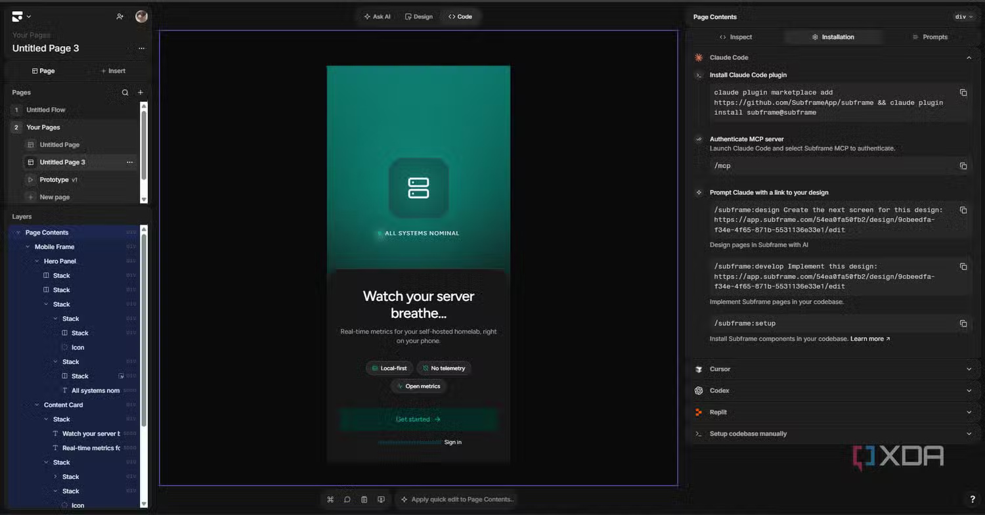The height and width of the screenshot is (515, 985).
Task: Click the server icon tile in mockup
Action: coord(418,188)
